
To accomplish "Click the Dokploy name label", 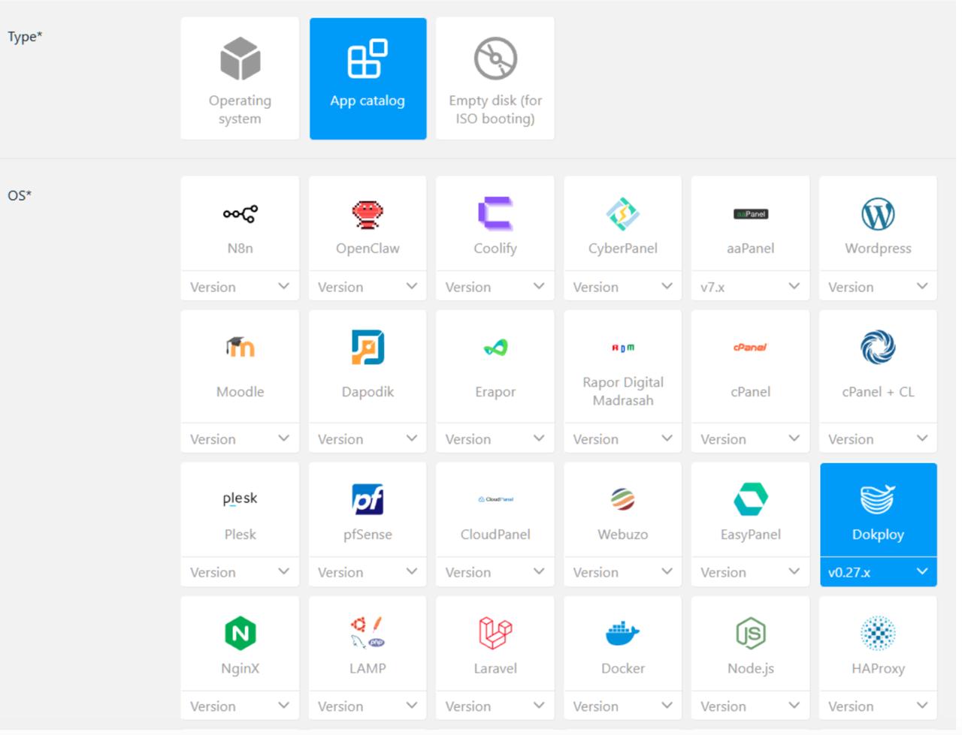I will [878, 535].
